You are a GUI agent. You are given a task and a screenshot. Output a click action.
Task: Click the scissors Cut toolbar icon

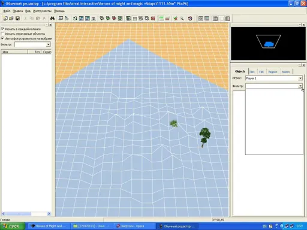[x=25, y=19]
